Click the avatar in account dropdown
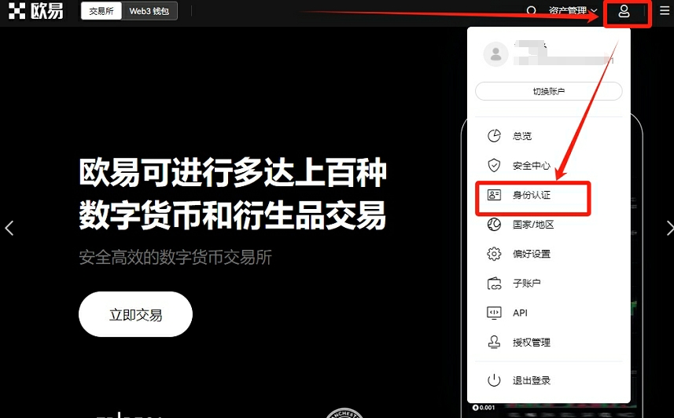The width and height of the screenshot is (674, 418). (495, 54)
